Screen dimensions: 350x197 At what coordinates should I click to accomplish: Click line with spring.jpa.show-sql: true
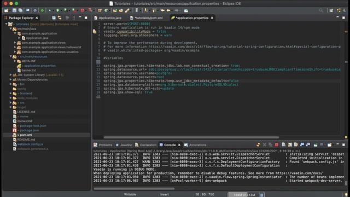[128, 92]
